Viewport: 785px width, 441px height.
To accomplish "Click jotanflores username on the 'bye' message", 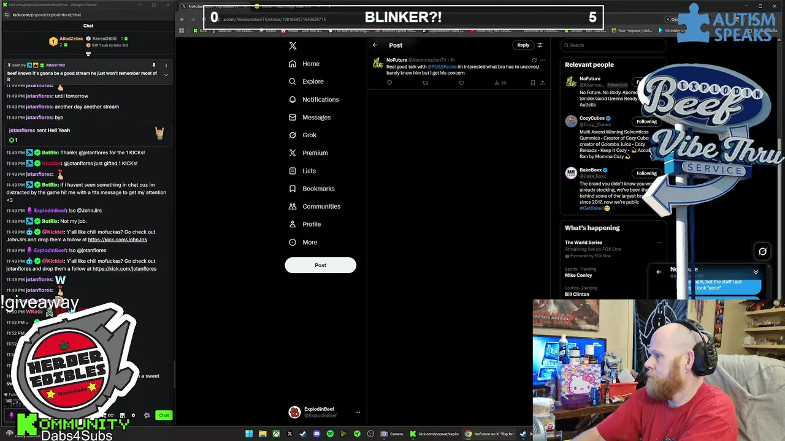I will tap(39, 118).
